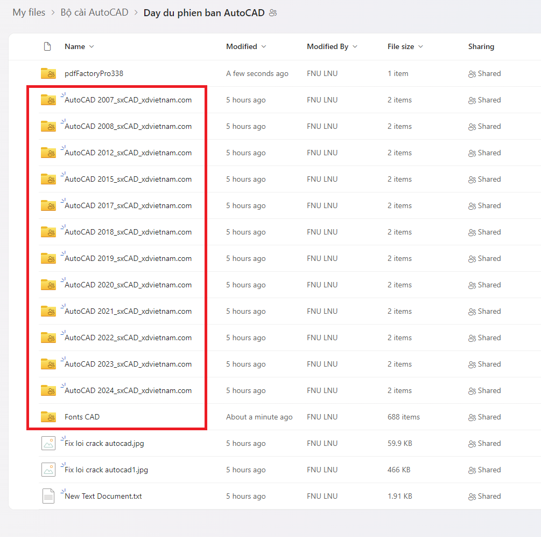Image resolution: width=541 pixels, height=537 pixels.
Task: Click Shared icon in Fonts CAD row
Action: (x=472, y=417)
